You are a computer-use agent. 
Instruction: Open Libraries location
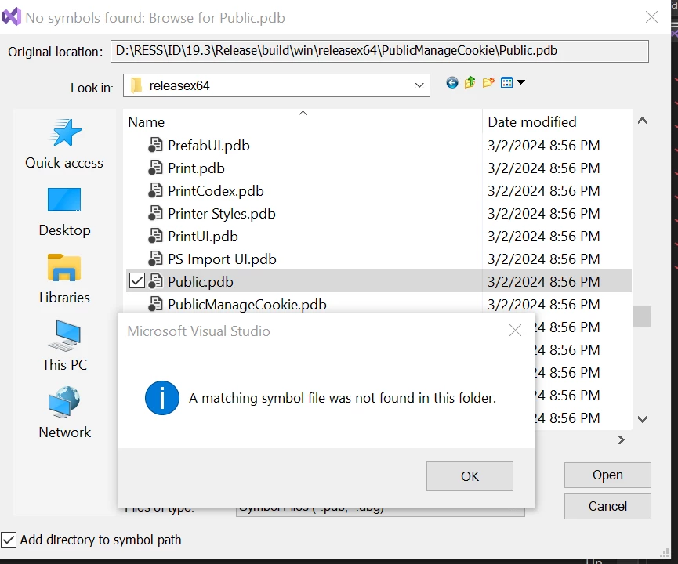[x=64, y=279]
